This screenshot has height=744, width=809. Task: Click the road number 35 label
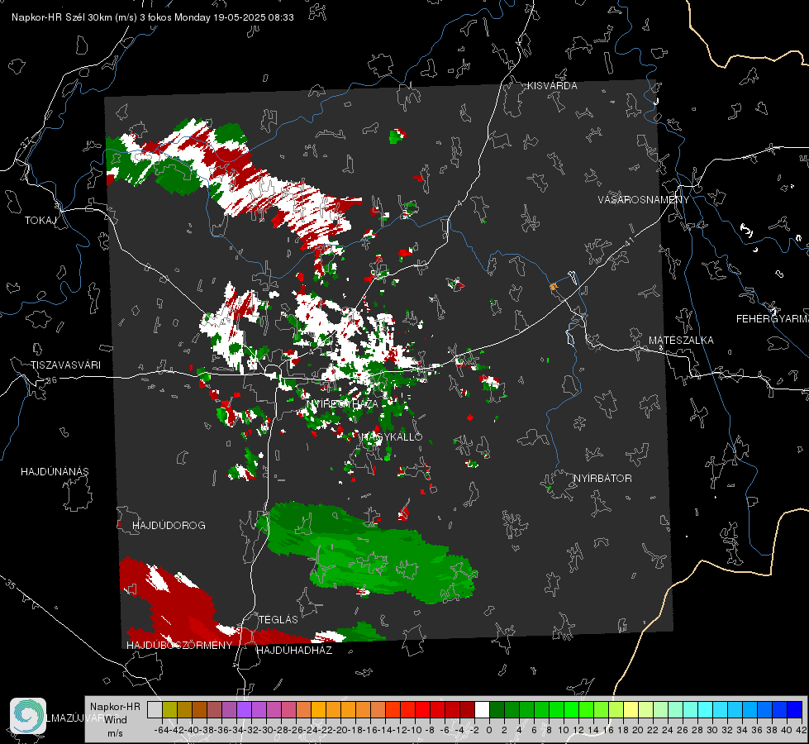(10, 584)
